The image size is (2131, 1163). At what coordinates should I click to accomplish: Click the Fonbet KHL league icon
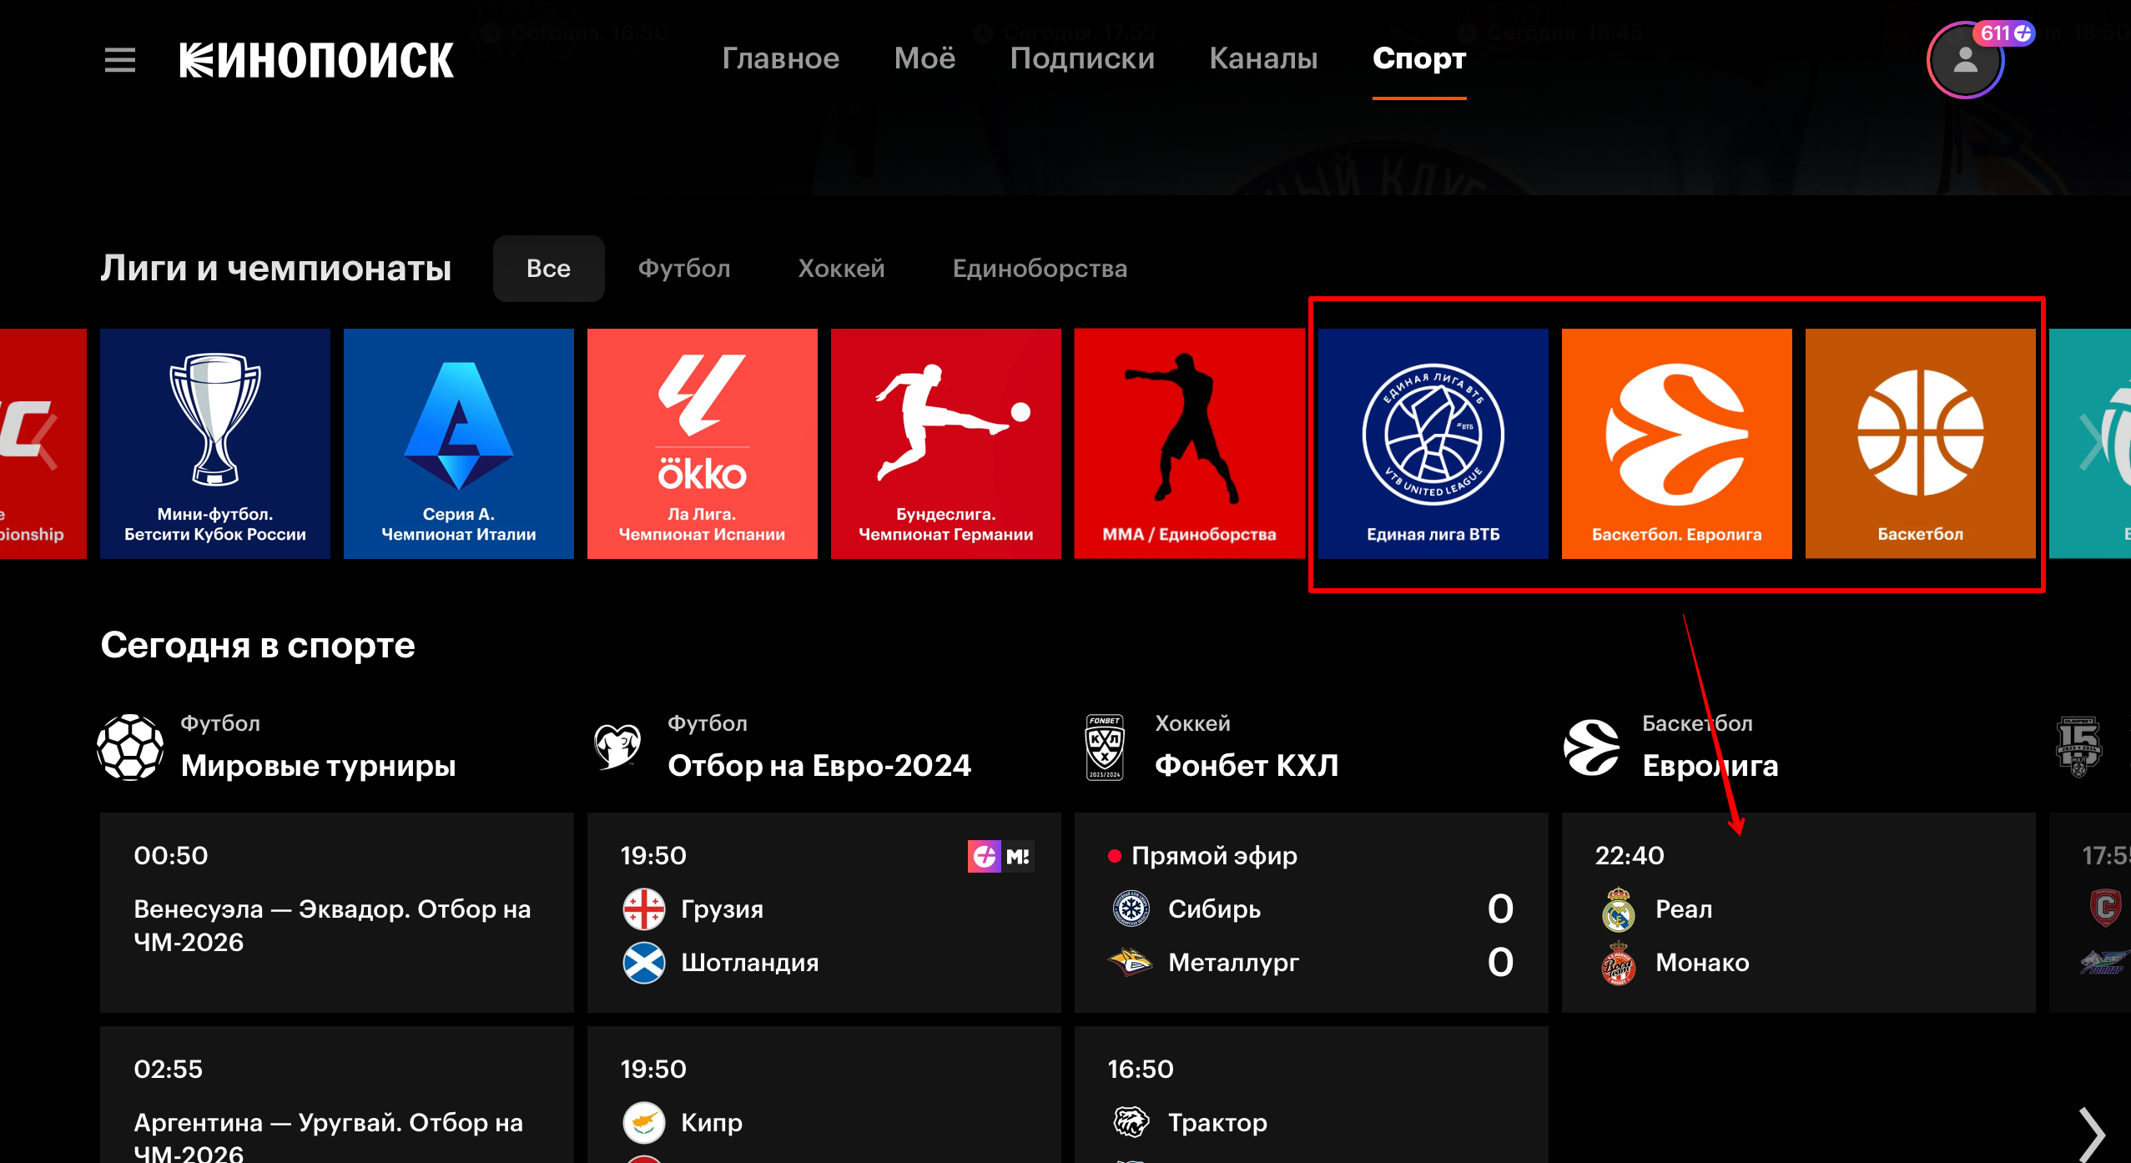[1104, 748]
